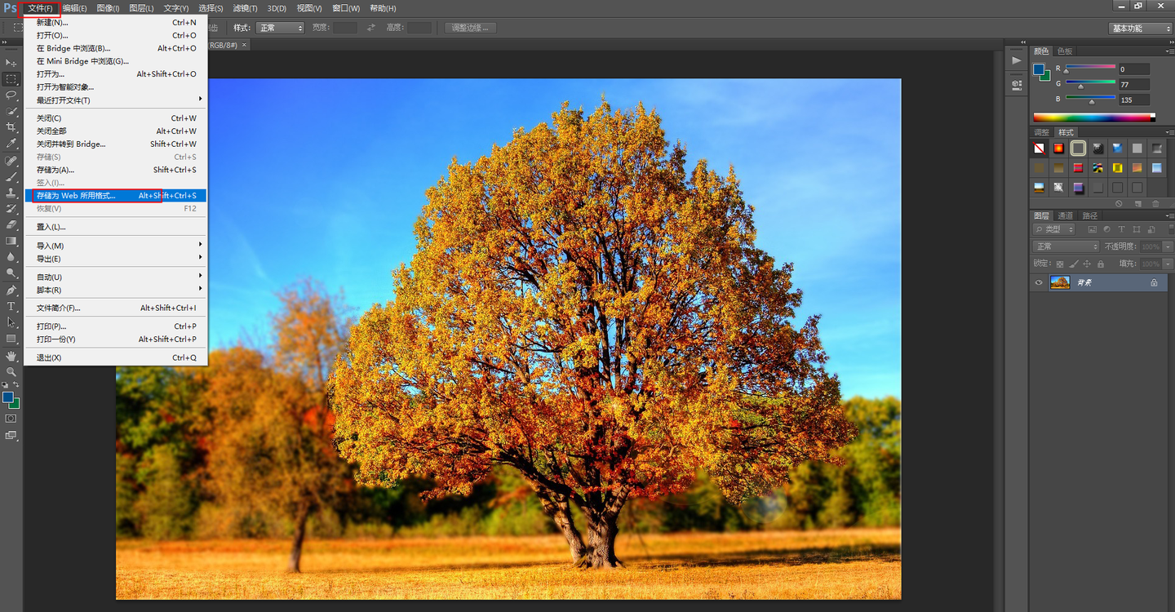This screenshot has width=1175, height=612.
Task: Select the Eraser tool
Action: point(11,224)
